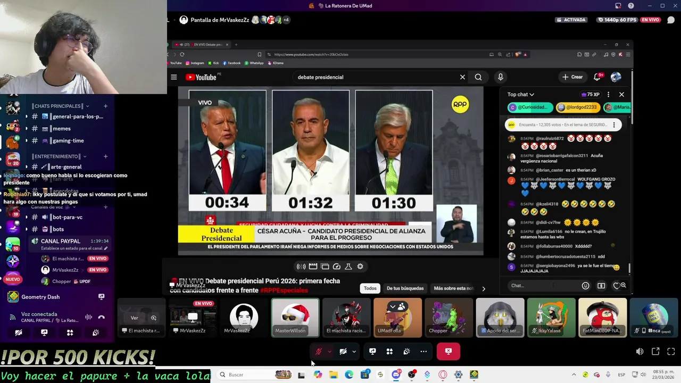Open more options three-dots in call bar
Viewport: 681px width, 383px height.
pyautogui.click(x=423, y=352)
